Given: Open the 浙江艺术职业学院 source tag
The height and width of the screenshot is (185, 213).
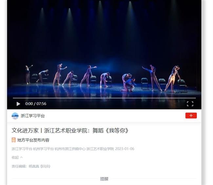Looking at the screenshot, I should click(100, 149).
